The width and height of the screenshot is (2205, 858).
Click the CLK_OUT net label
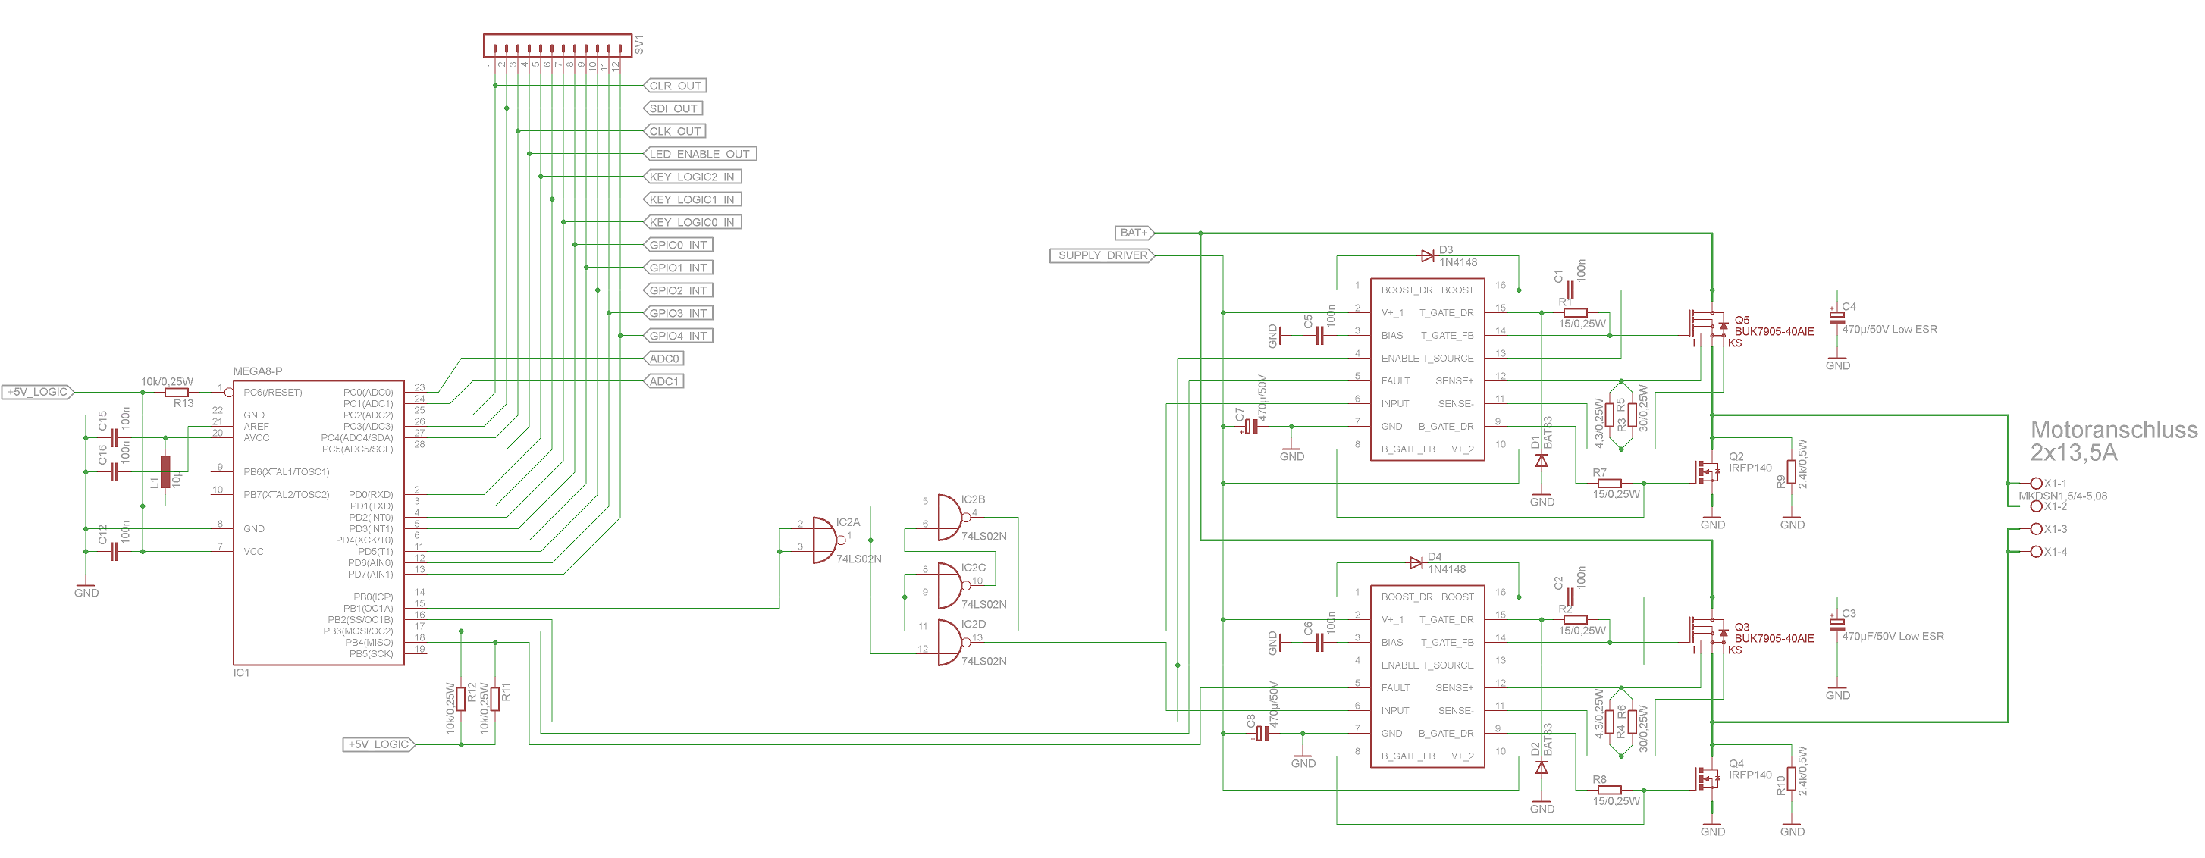675,131
